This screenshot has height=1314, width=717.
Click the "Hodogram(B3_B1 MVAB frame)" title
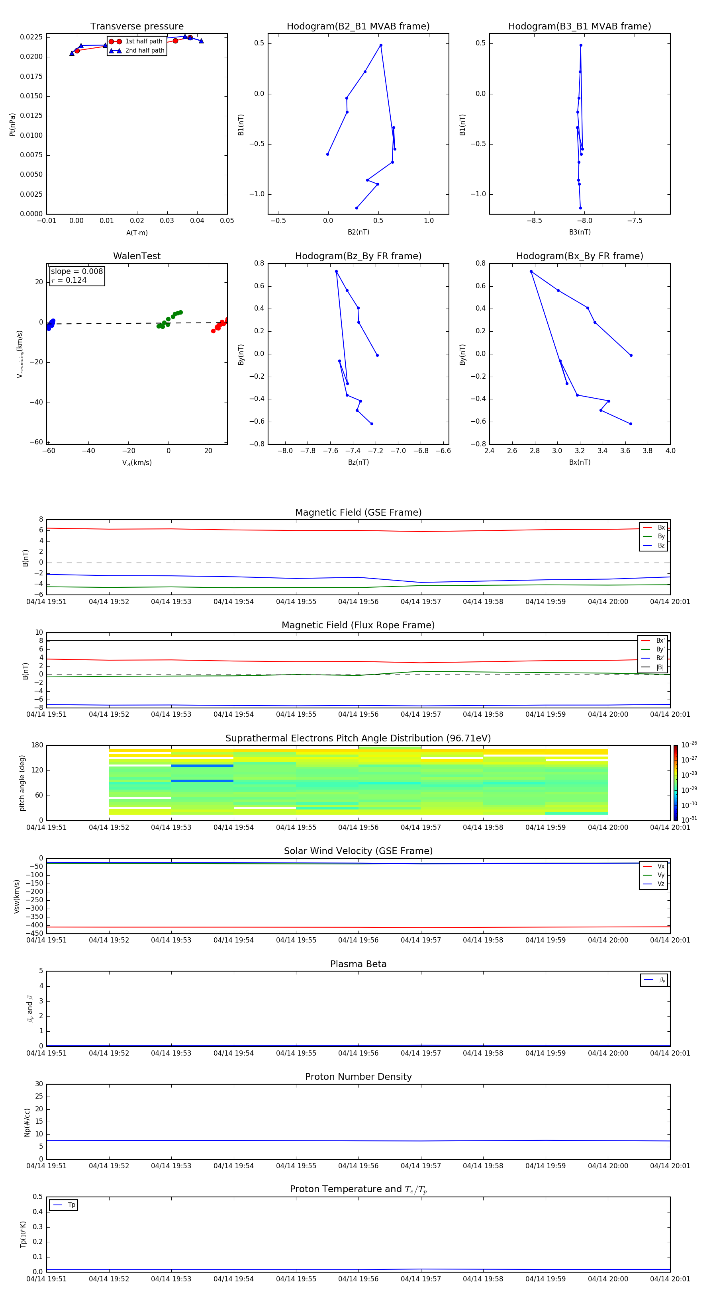click(580, 27)
